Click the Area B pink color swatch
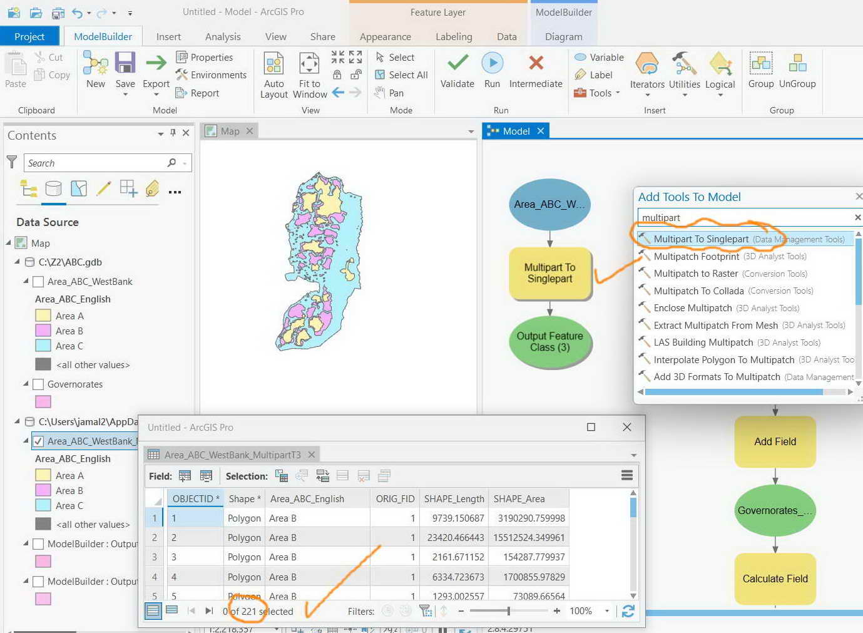The image size is (863, 633). coord(43,331)
